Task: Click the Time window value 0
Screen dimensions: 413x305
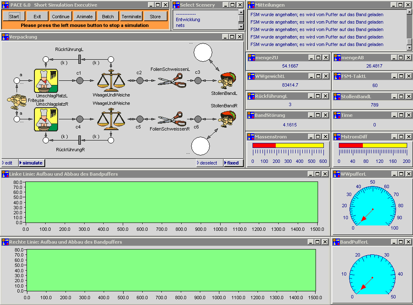Action: pos(374,125)
